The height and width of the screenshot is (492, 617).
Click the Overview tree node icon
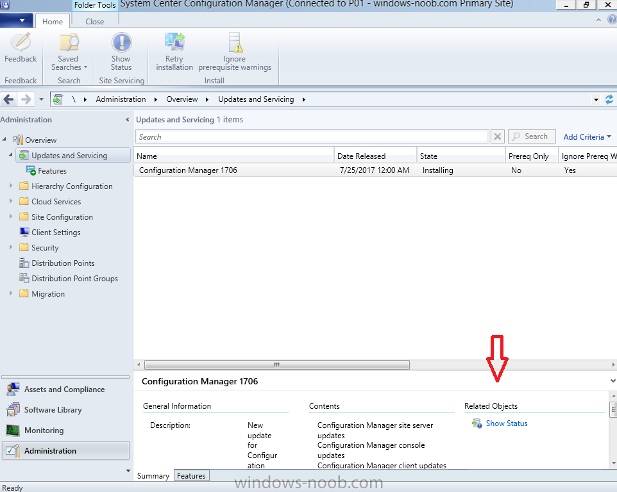[18, 140]
